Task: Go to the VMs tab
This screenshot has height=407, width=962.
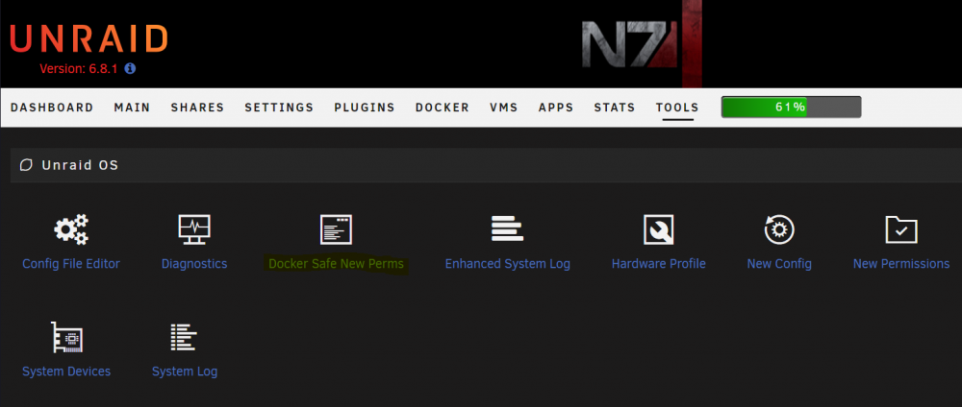Action: pyautogui.click(x=504, y=108)
